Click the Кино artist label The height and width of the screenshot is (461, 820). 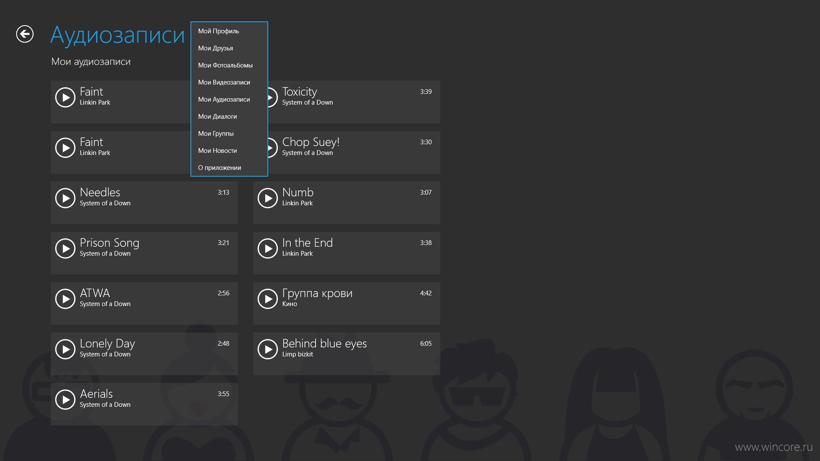click(290, 304)
